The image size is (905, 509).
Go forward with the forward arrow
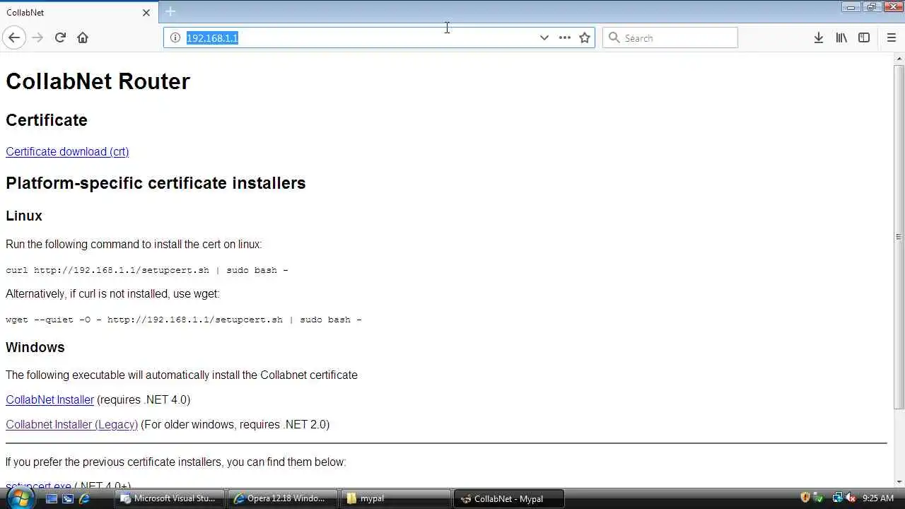[37, 37]
